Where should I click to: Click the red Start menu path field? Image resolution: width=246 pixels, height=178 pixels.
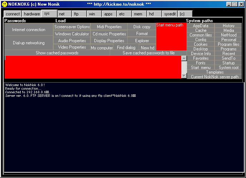pyautogui.click(x=171, y=38)
